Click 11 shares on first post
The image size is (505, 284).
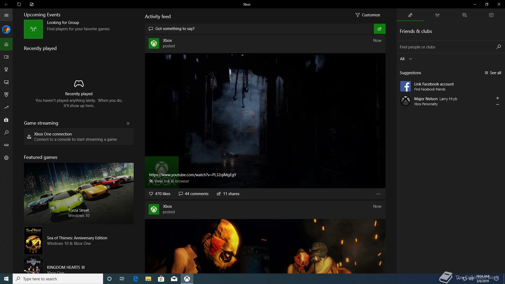pos(228,194)
